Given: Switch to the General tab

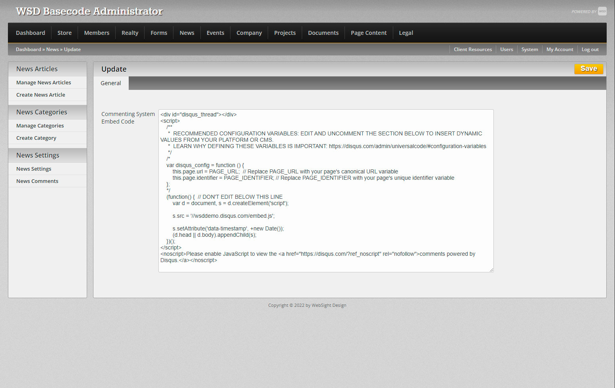Looking at the screenshot, I should click(111, 83).
